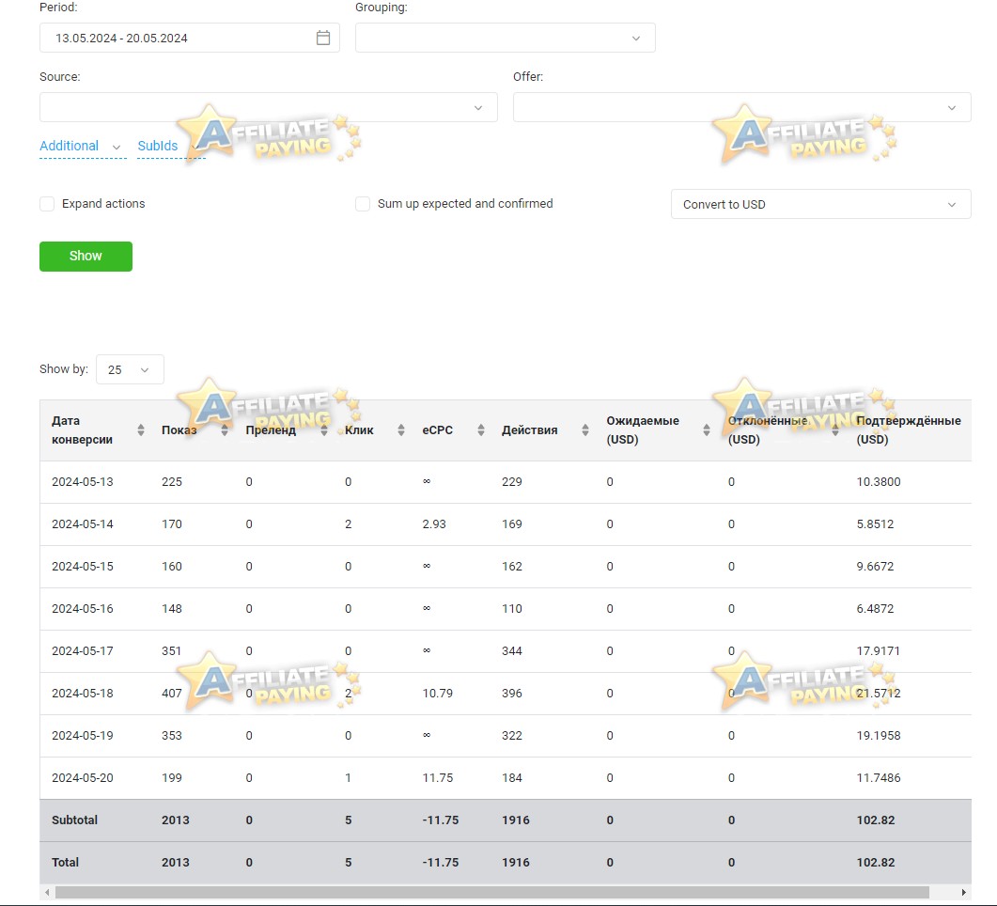The height and width of the screenshot is (906, 997).
Task: Click impressions value 225
Action: click(x=172, y=482)
